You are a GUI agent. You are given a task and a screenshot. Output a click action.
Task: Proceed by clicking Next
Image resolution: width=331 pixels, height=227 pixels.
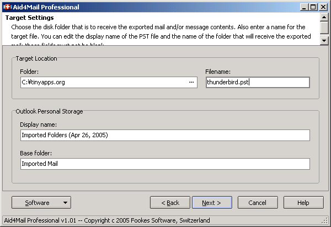211,203
